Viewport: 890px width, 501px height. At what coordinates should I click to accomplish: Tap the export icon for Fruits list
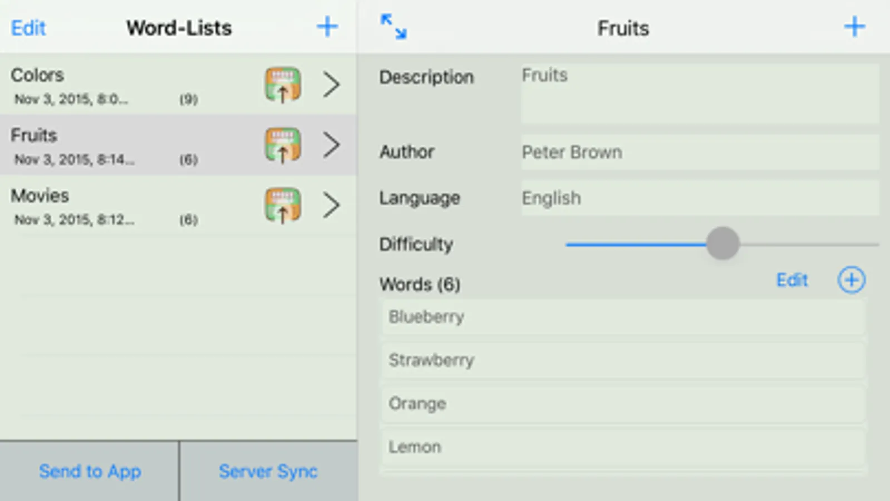coord(283,145)
